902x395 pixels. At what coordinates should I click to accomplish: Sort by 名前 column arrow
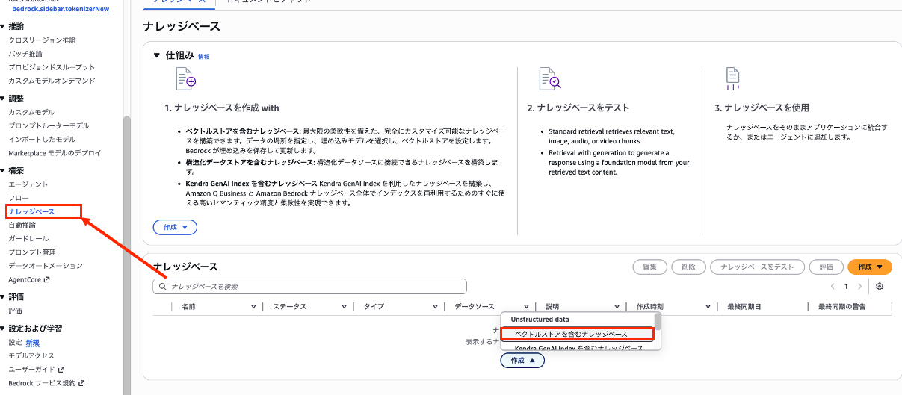pos(253,307)
